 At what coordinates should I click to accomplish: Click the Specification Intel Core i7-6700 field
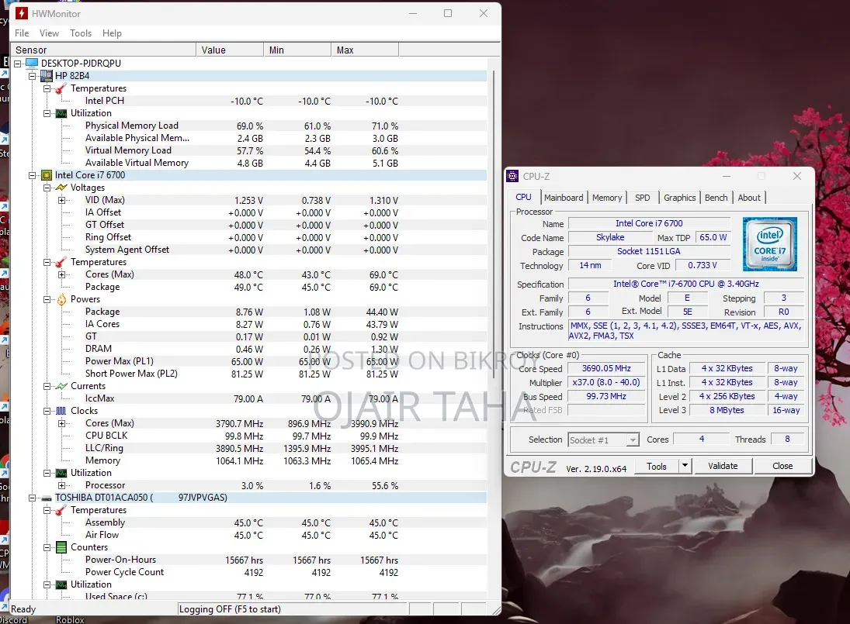685,284
